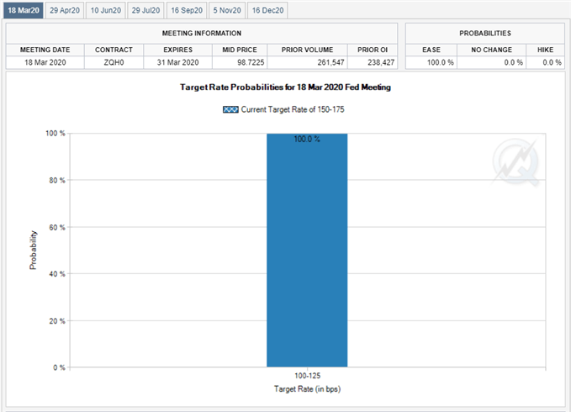Click the 80 % y-axis tick label
This screenshot has width=571, height=412.
click(x=57, y=181)
